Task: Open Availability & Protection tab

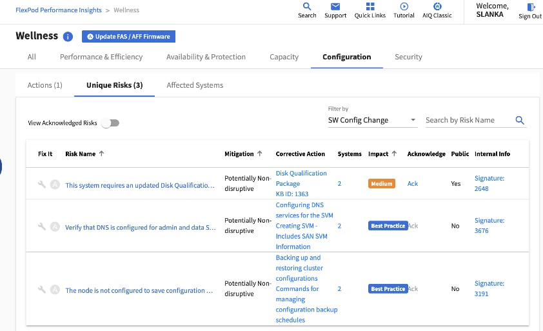Action: [x=206, y=57]
